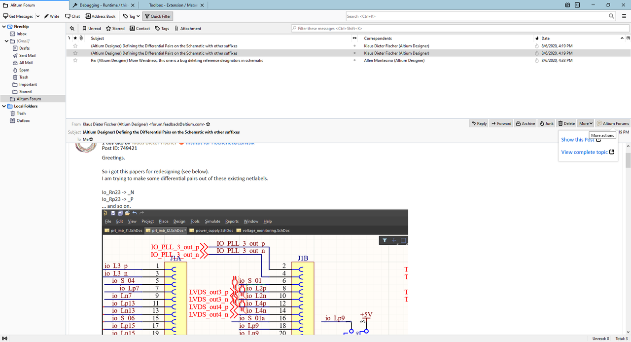
Task: Open the More Weirdness bug message
Action: tap(177, 60)
